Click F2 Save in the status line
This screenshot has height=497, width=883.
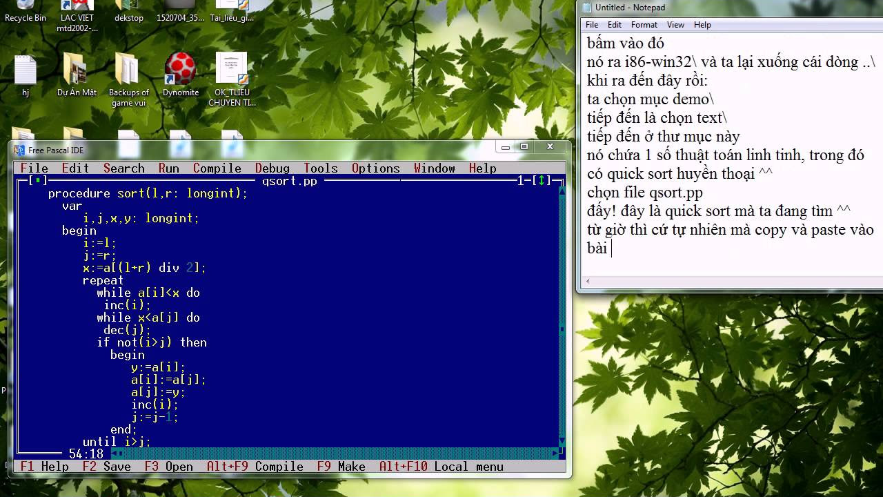[x=107, y=467]
